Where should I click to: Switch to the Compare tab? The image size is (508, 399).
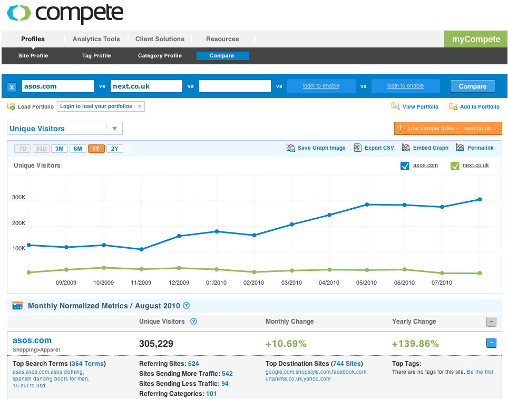tap(223, 56)
